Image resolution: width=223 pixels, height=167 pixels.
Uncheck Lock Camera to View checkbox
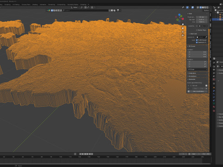tap(197, 42)
